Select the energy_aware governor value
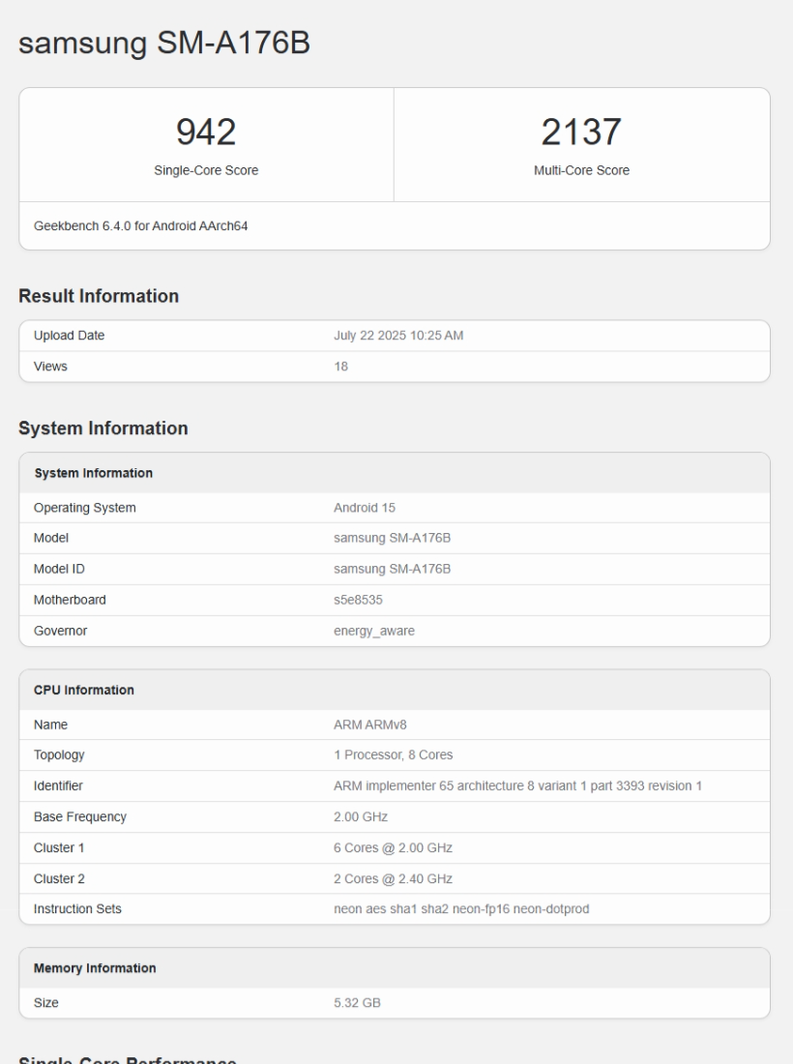The width and height of the screenshot is (793, 1064). pyautogui.click(x=374, y=631)
